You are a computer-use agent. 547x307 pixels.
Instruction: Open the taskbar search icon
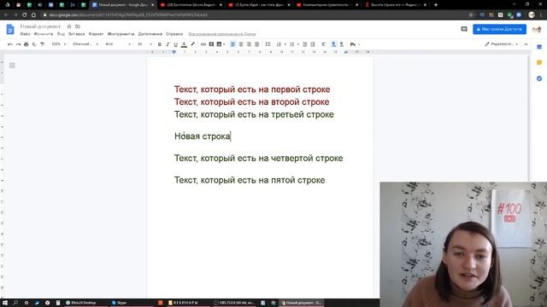click(15, 303)
